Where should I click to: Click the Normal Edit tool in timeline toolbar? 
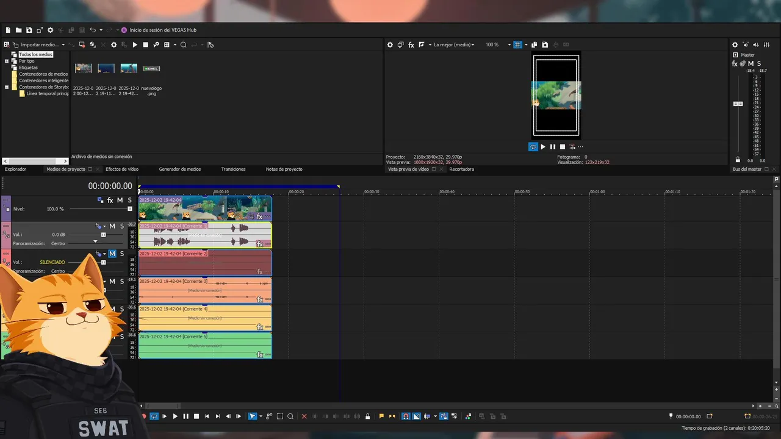(x=253, y=416)
